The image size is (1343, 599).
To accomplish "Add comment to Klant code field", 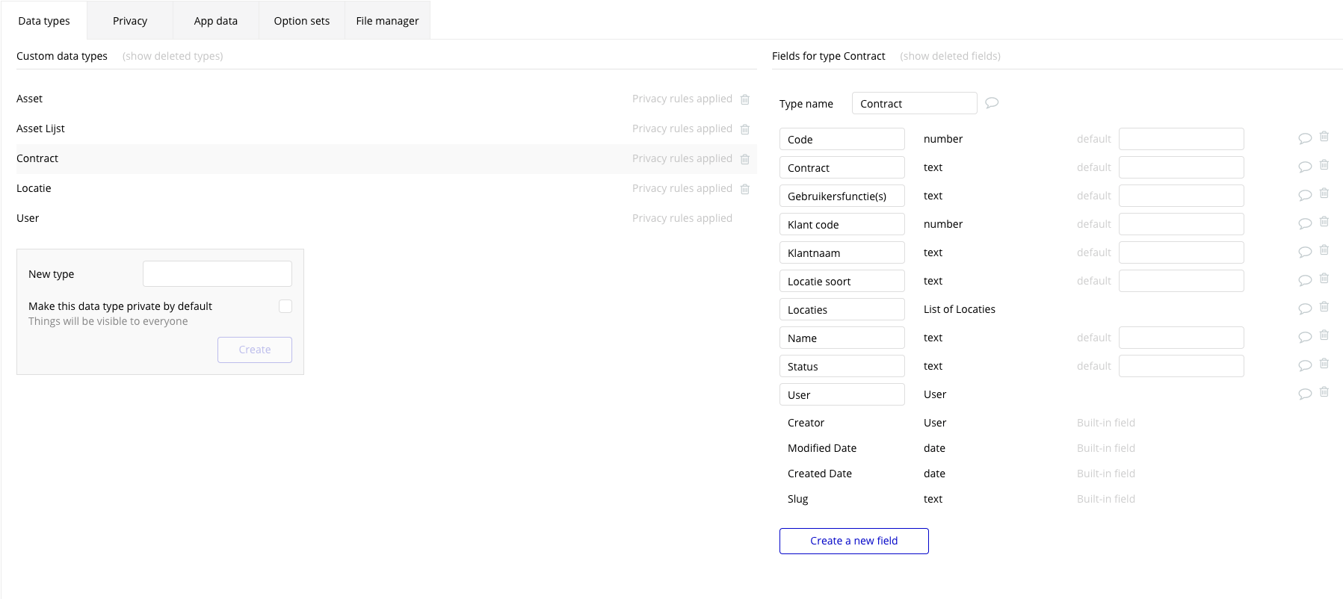I will (x=1305, y=223).
